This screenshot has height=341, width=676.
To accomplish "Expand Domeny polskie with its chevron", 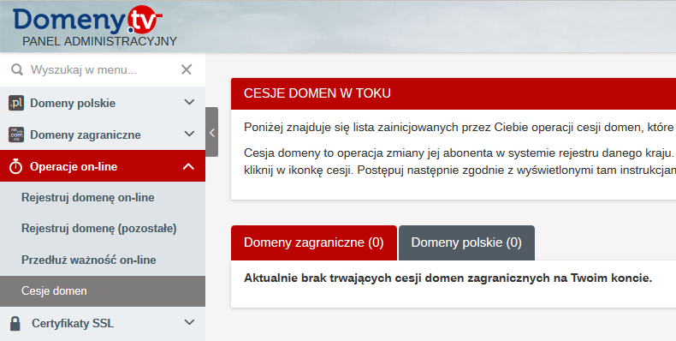I will click(189, 102).
